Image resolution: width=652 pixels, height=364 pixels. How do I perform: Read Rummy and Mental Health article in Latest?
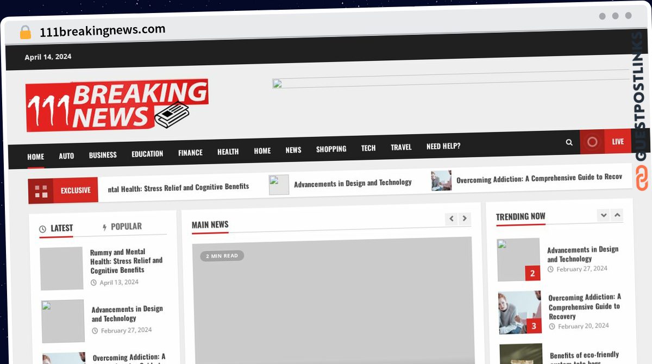point(127,261)
